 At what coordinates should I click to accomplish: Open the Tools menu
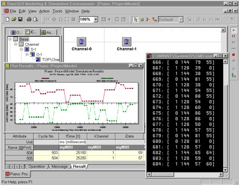[x=57, y=11]
